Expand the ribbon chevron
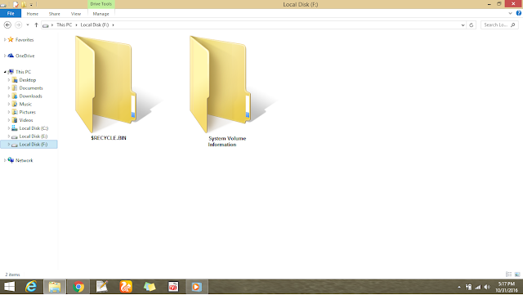This screenshot has width=523, height=295. (510, 13)
